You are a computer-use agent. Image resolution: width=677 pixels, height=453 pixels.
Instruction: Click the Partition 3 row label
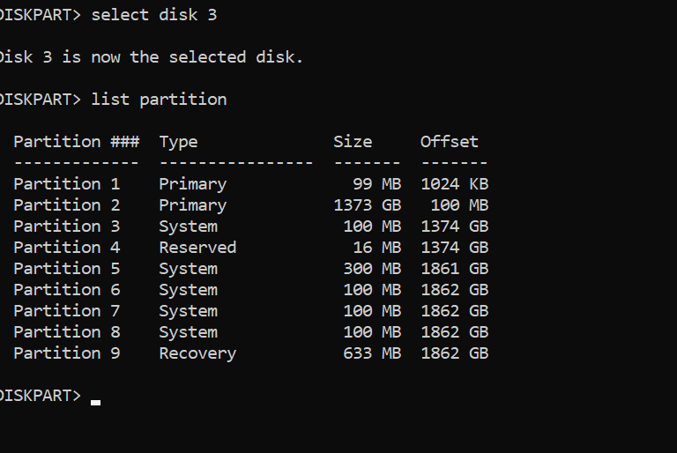pyautogui.click(x=67, y=226)
